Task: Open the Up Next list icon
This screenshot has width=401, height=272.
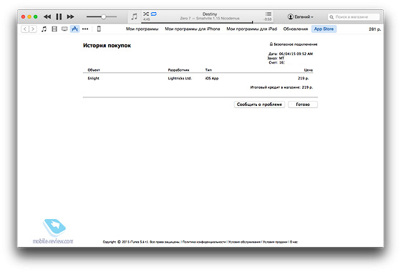Action: click(x=269, y=14)
